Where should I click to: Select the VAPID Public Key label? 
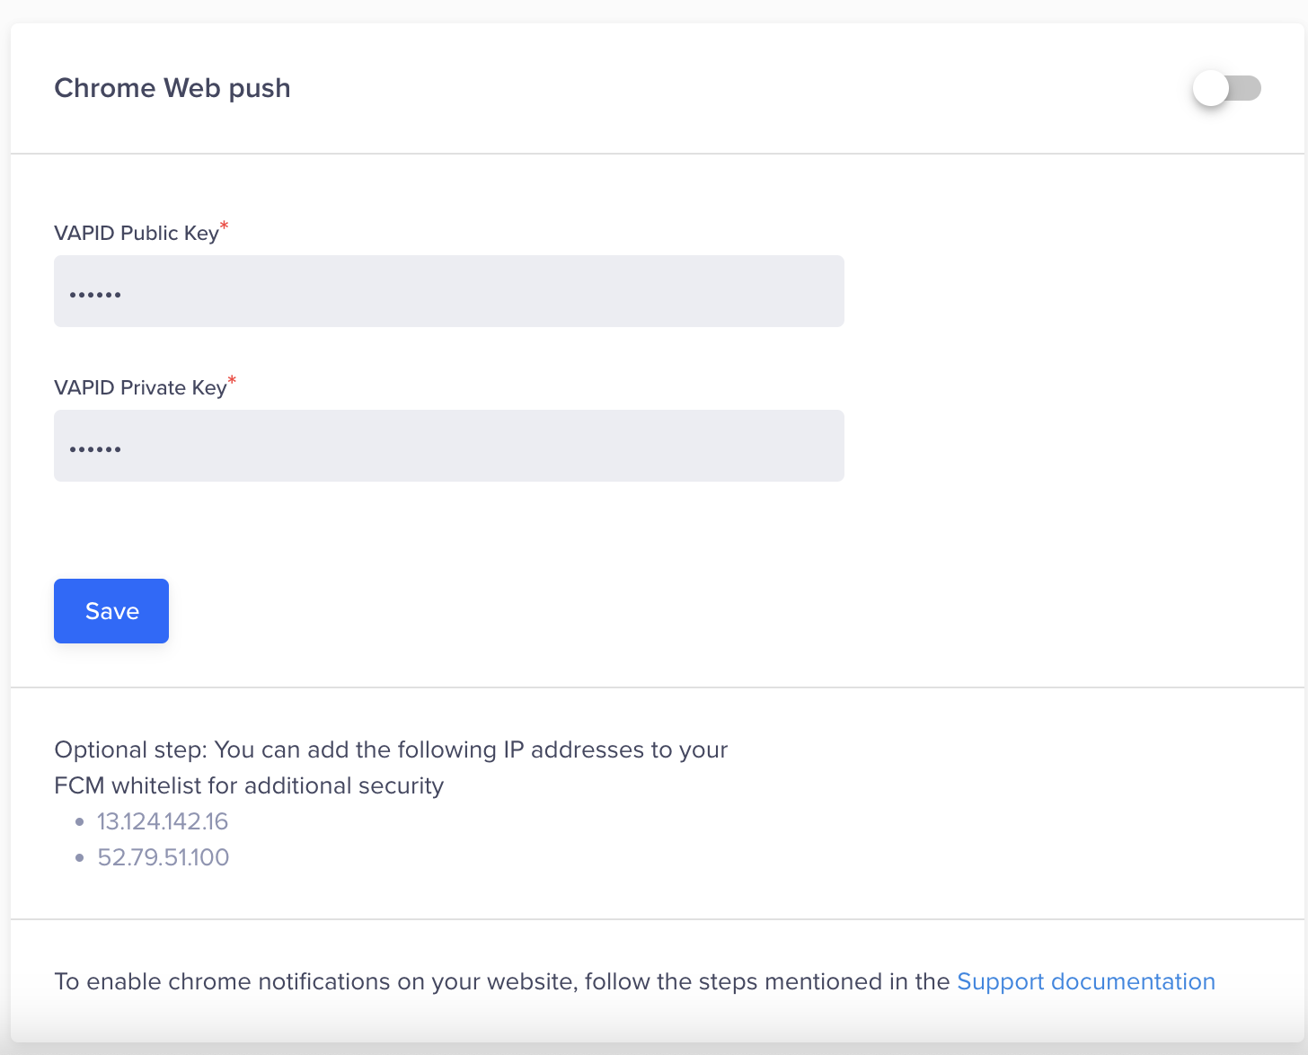pos(137,233)
